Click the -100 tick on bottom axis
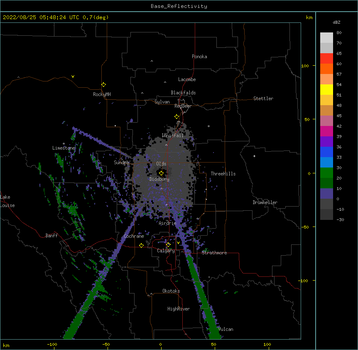 (x=52, y=345)
